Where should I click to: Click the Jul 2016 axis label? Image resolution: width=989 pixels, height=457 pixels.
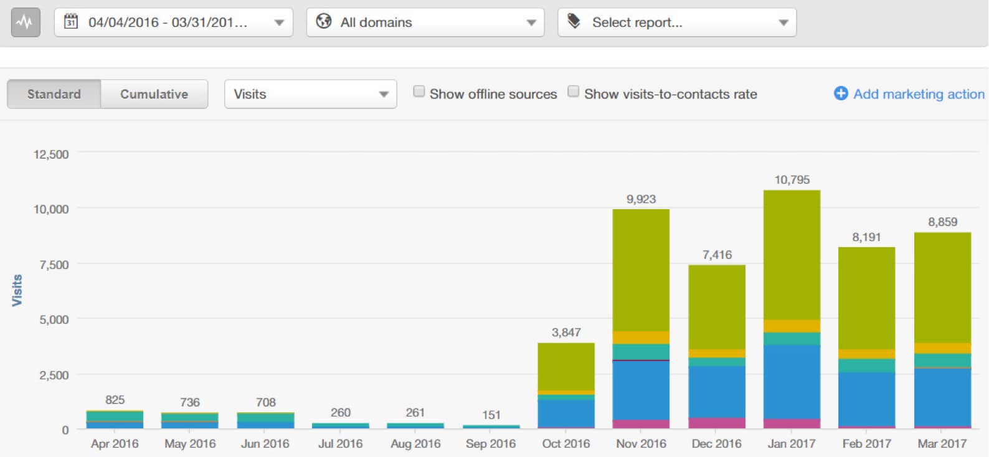coord(340,443)
